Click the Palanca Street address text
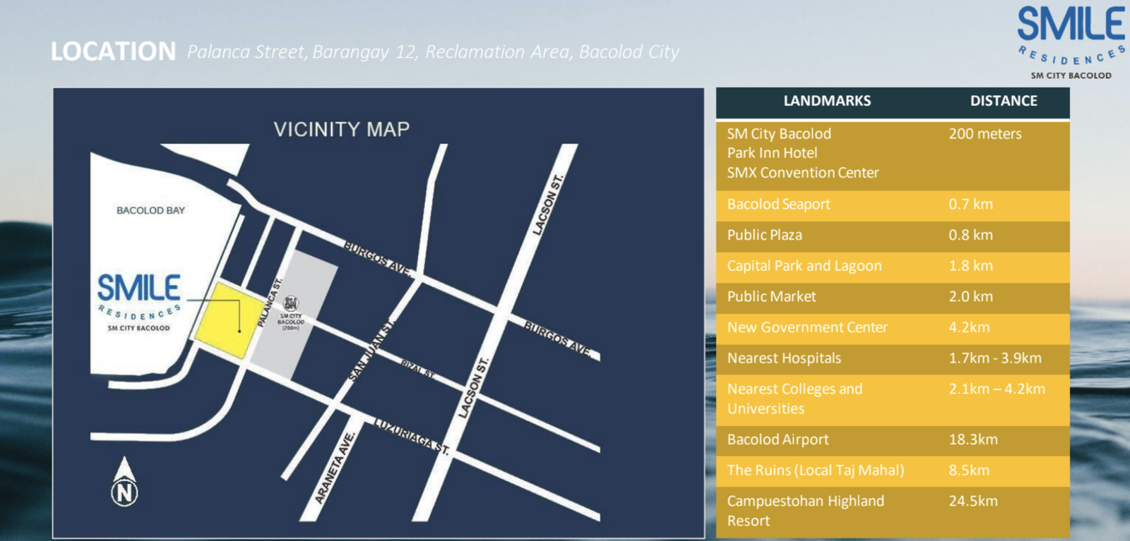1130x541 pixels. tap(433, 52)
